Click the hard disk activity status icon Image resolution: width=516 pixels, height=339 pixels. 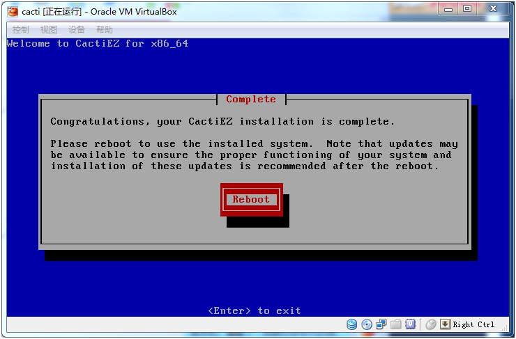(352, 324)
